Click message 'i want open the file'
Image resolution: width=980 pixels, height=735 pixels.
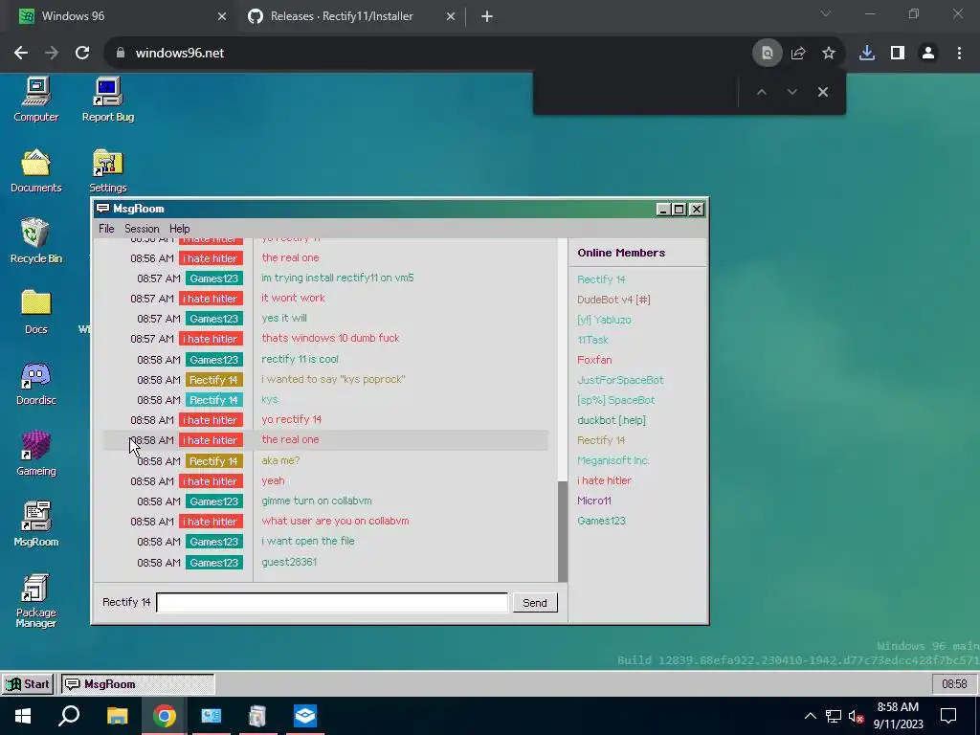307,541
